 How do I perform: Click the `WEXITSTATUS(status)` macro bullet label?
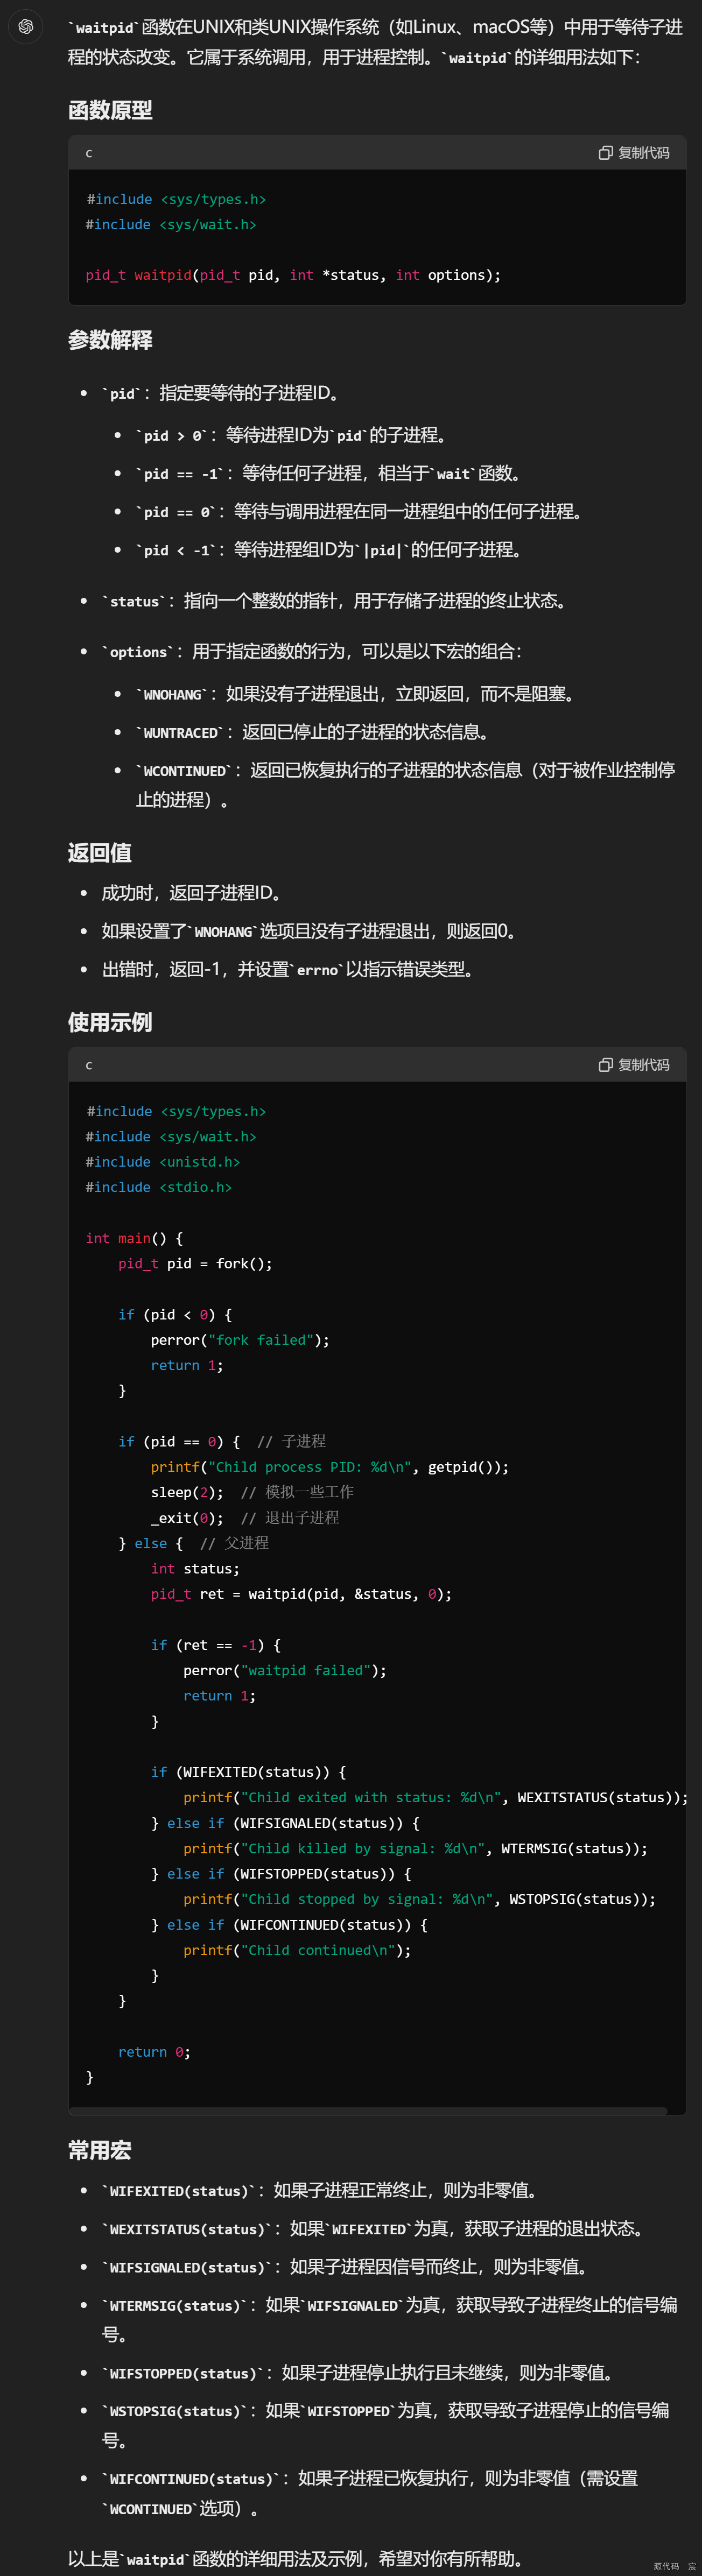coord(187,2229)
